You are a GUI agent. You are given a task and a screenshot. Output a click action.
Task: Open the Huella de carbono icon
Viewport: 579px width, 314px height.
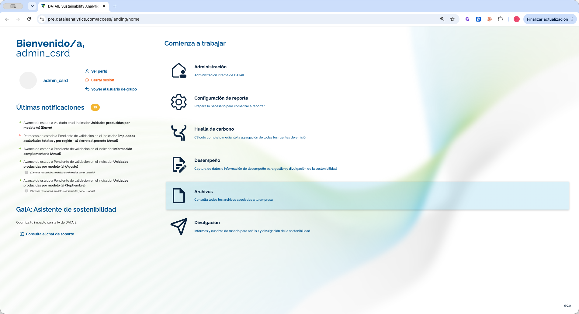[179, 133]
